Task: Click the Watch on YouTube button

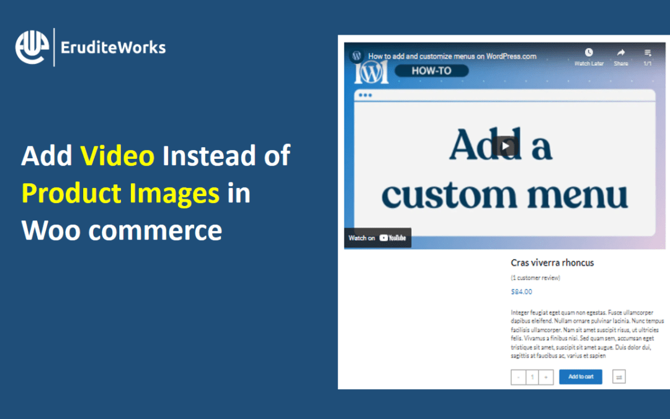Action: [378, 238]
